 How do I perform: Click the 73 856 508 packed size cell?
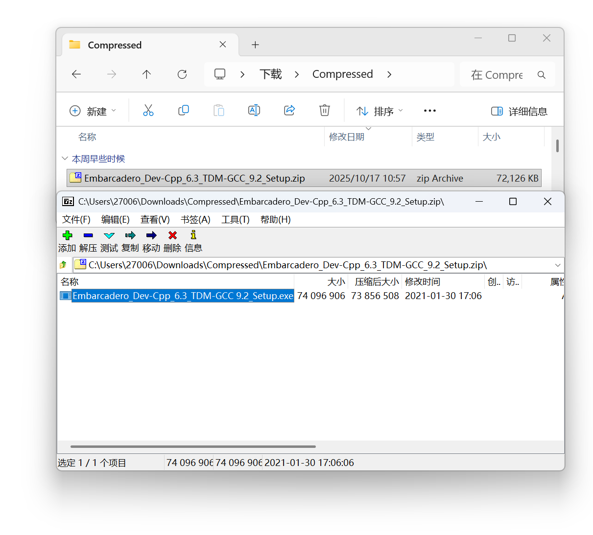375,296
